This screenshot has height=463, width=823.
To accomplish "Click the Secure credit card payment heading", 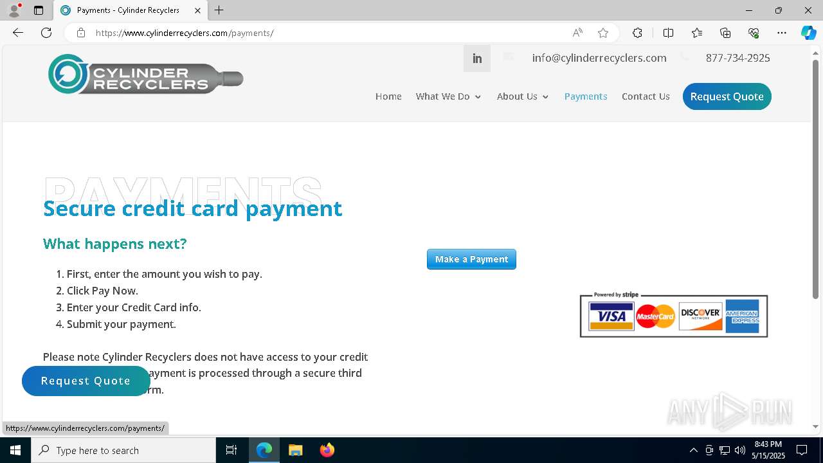I will click(x=192, y=208).
